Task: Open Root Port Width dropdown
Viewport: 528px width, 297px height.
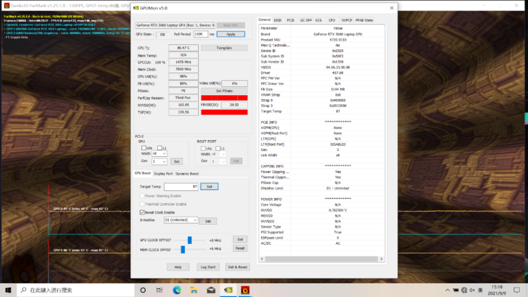Action: tap(219, 154)
